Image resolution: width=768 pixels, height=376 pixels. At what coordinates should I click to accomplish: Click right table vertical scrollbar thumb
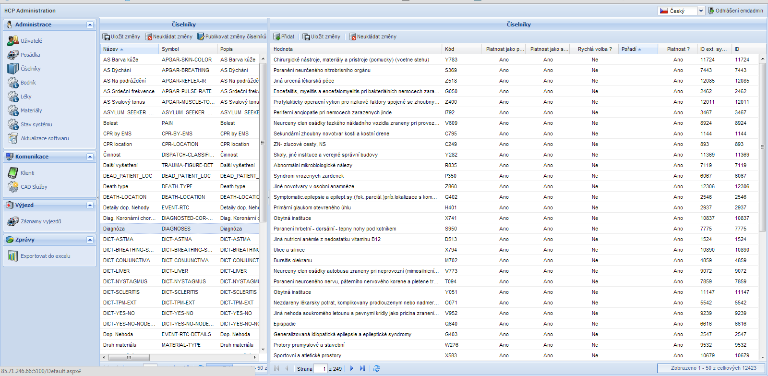pyautogui.click(x=762, y=147)
